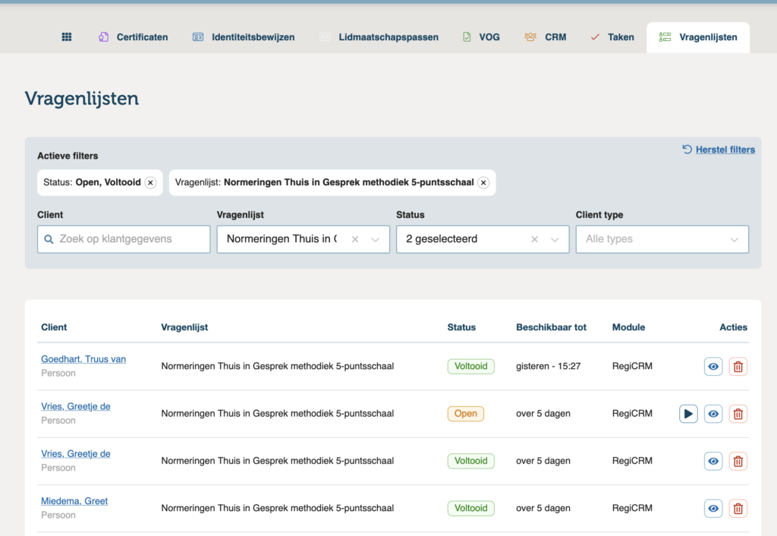Click the Herstel filters link
This screenshot has height=536, width=777.
click(725, 149)
